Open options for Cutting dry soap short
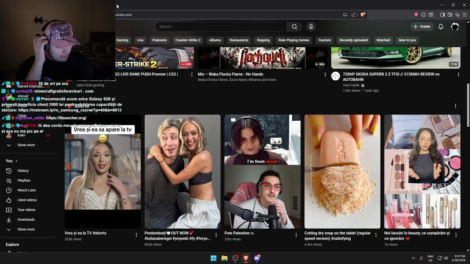Screen dimensions: 470x264 point(376,235)
